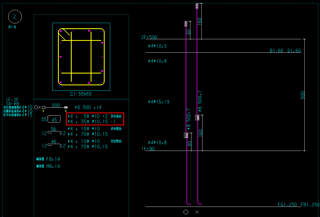Click the circle symbol under the elevation bars
This screenshot has width=320, height=217.
186,212
